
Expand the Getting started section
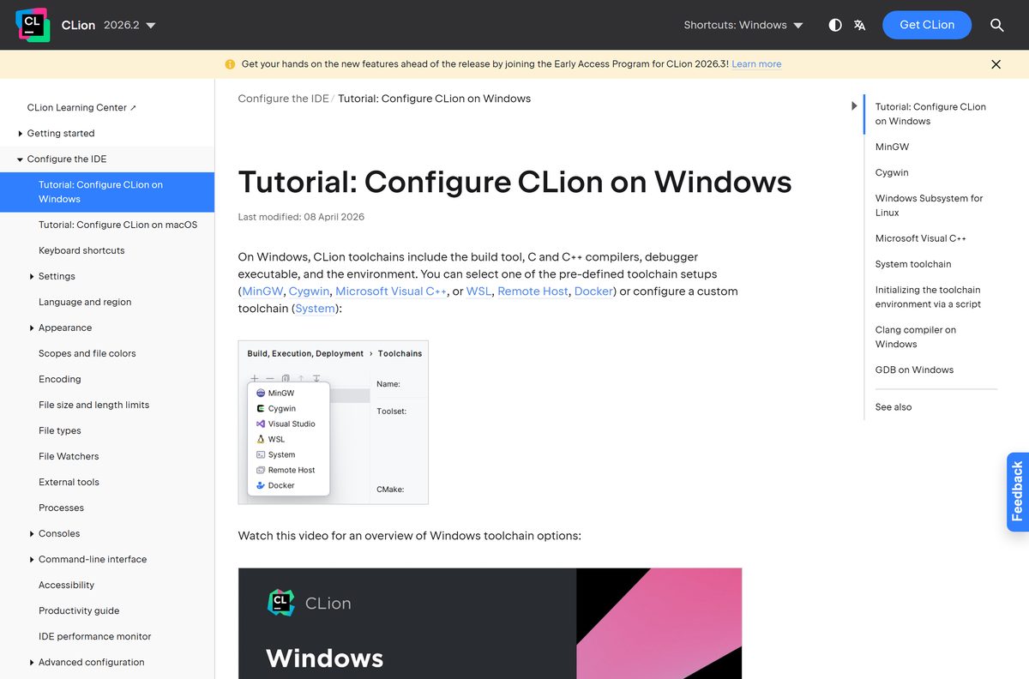pos(21,133)
